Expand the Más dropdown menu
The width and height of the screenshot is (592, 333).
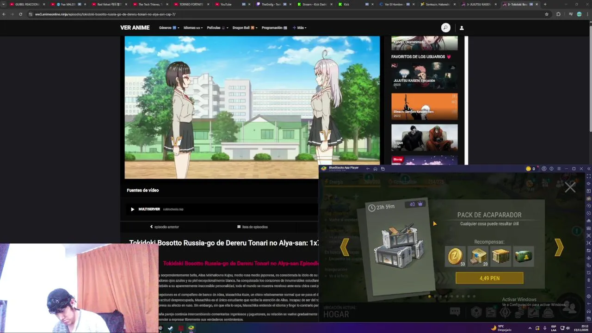click(300, 28)
